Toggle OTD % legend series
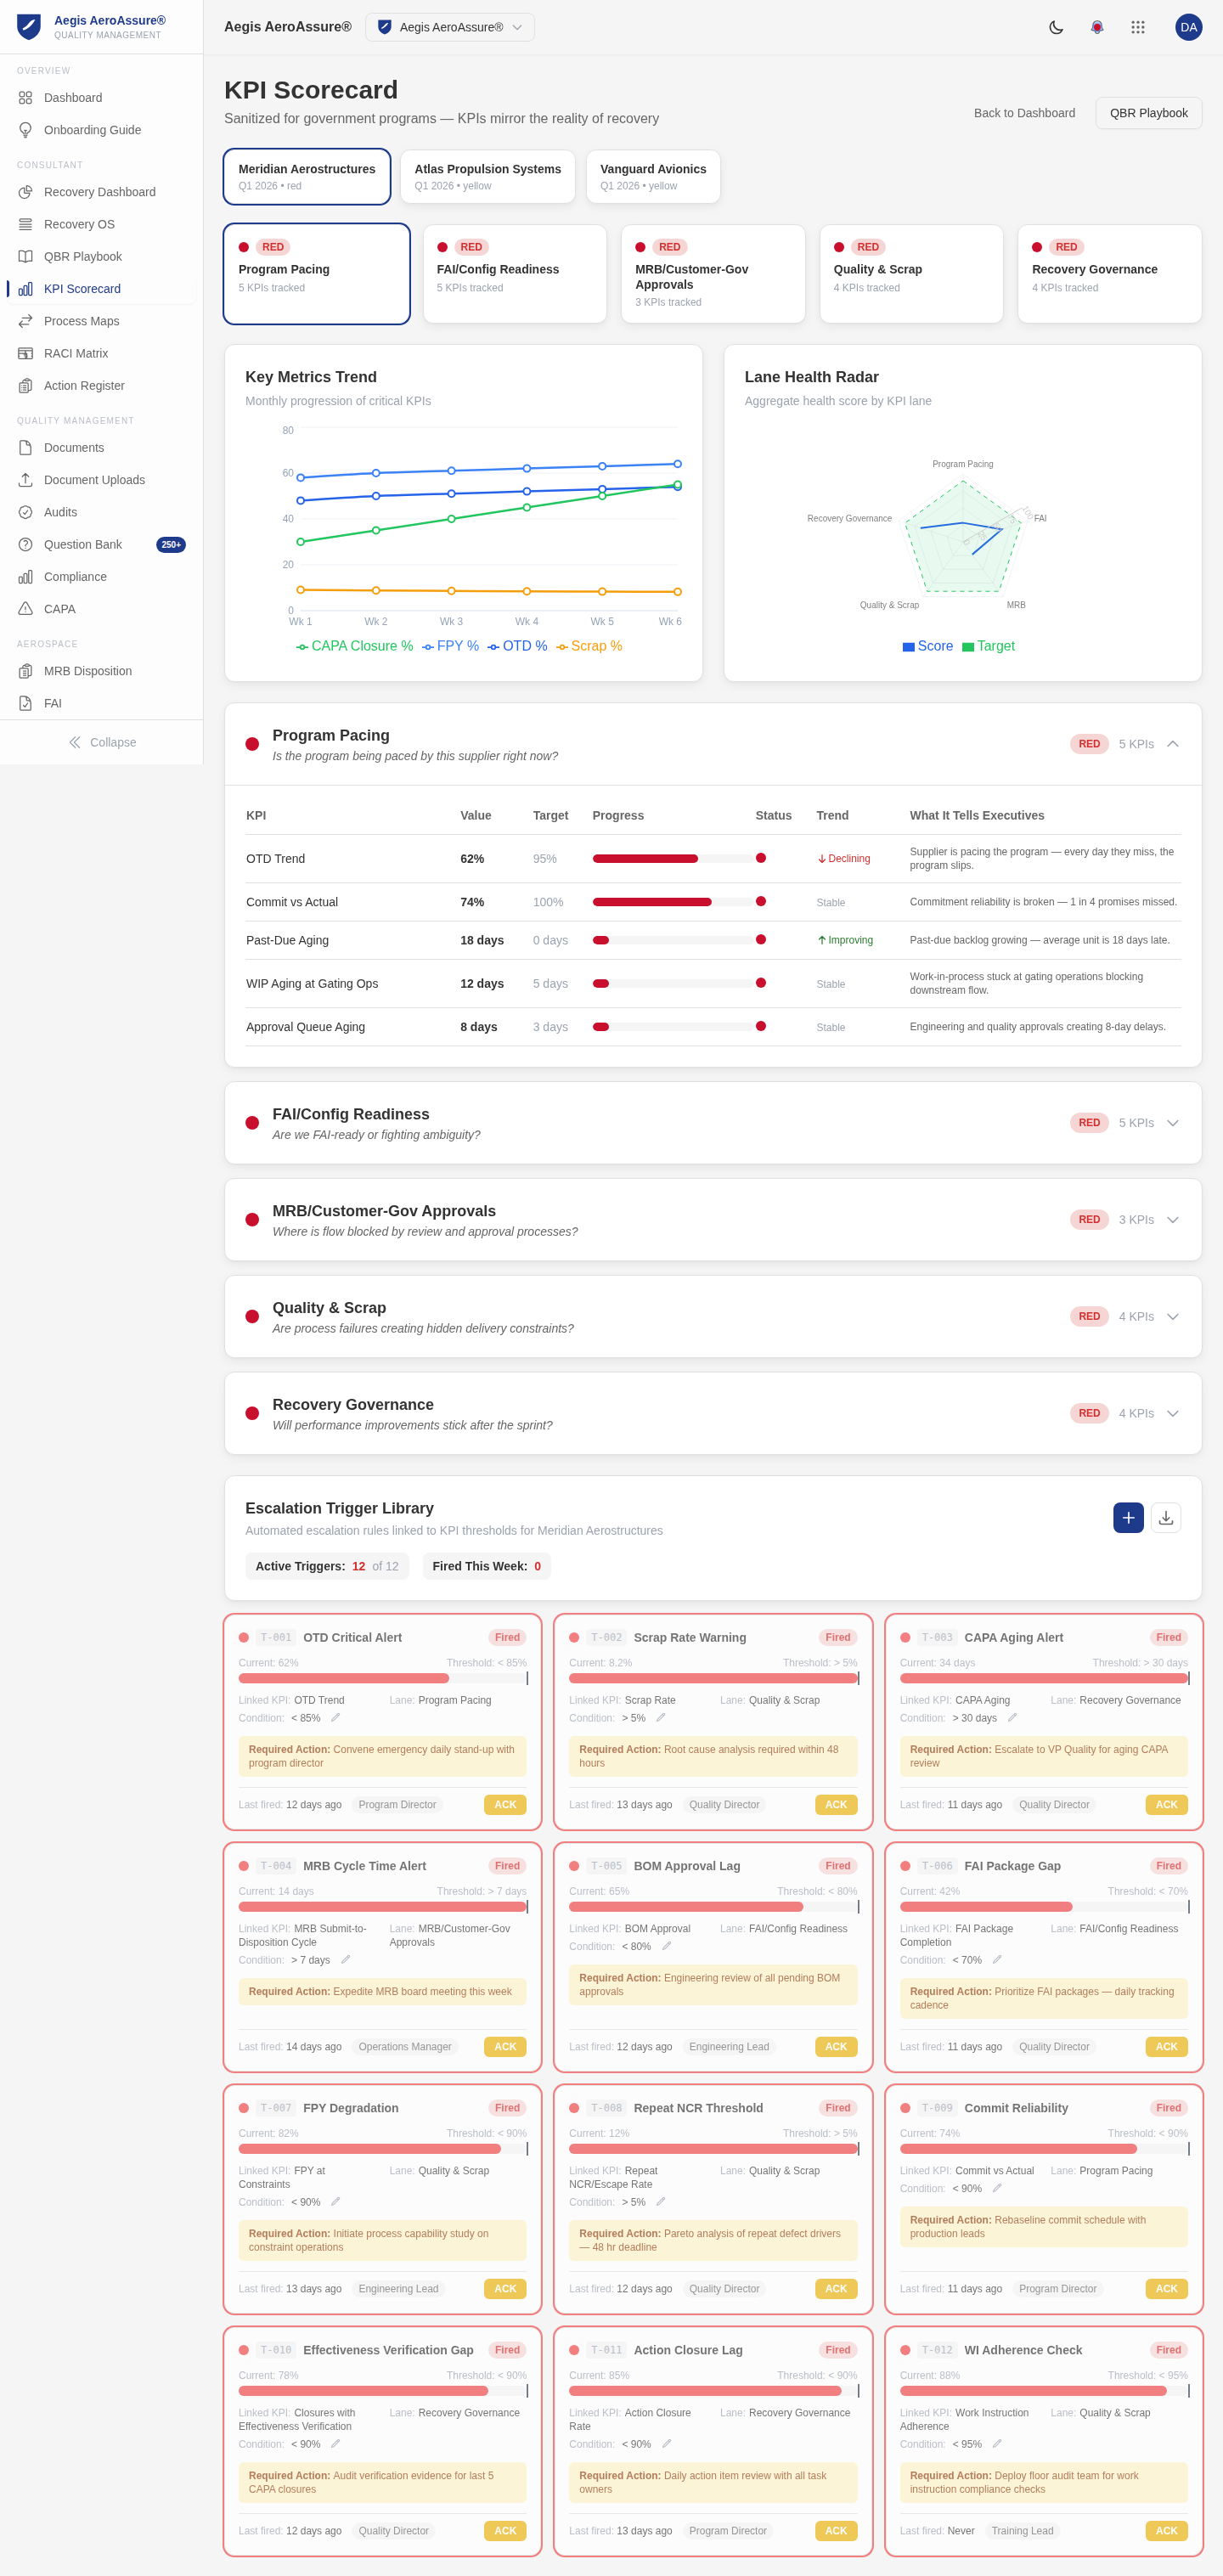 point(517,646)
